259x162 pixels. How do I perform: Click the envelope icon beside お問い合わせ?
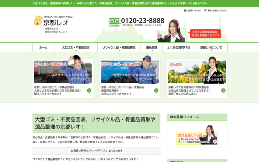tap(185, 10)
